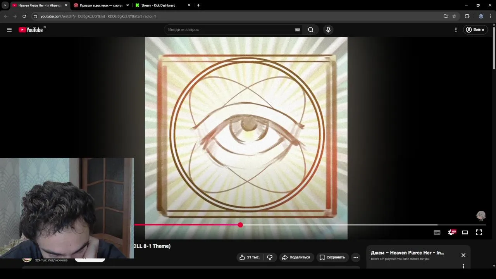Close the Призрак в доспехах tab
This screenshot has height=279, width=496.
127,5
